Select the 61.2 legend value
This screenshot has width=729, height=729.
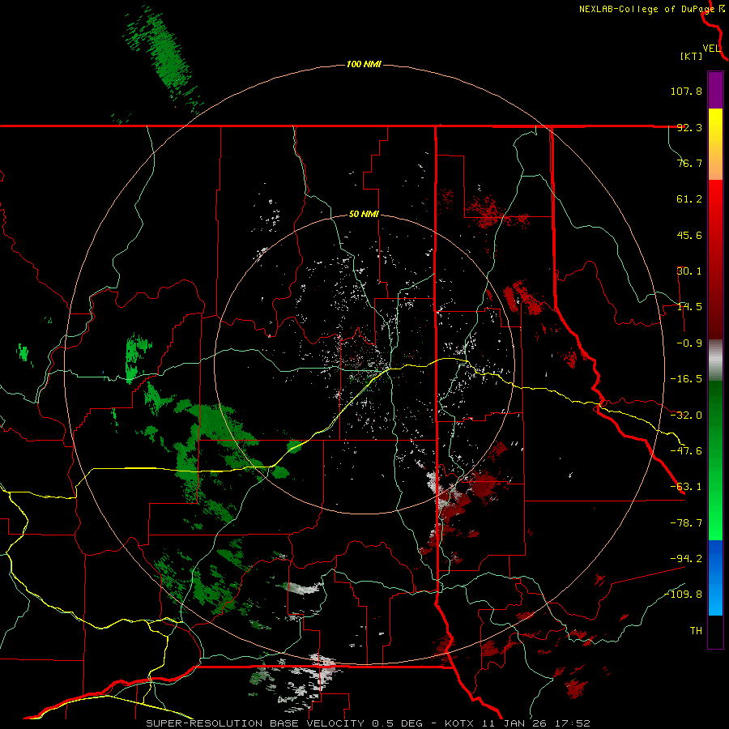[x=689, y=199]
